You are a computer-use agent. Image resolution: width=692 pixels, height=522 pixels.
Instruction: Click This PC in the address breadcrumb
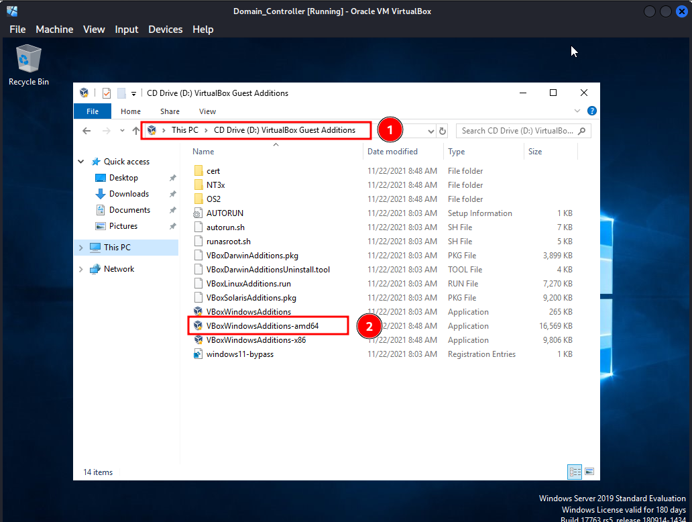[x=185, y=130]
